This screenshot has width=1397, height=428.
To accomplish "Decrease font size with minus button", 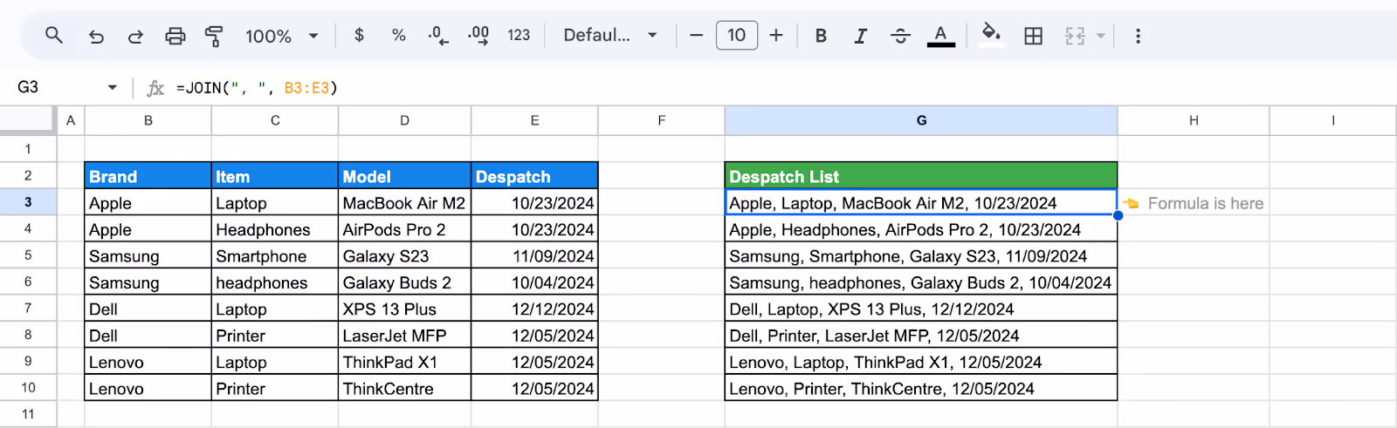I will (696, 36).
